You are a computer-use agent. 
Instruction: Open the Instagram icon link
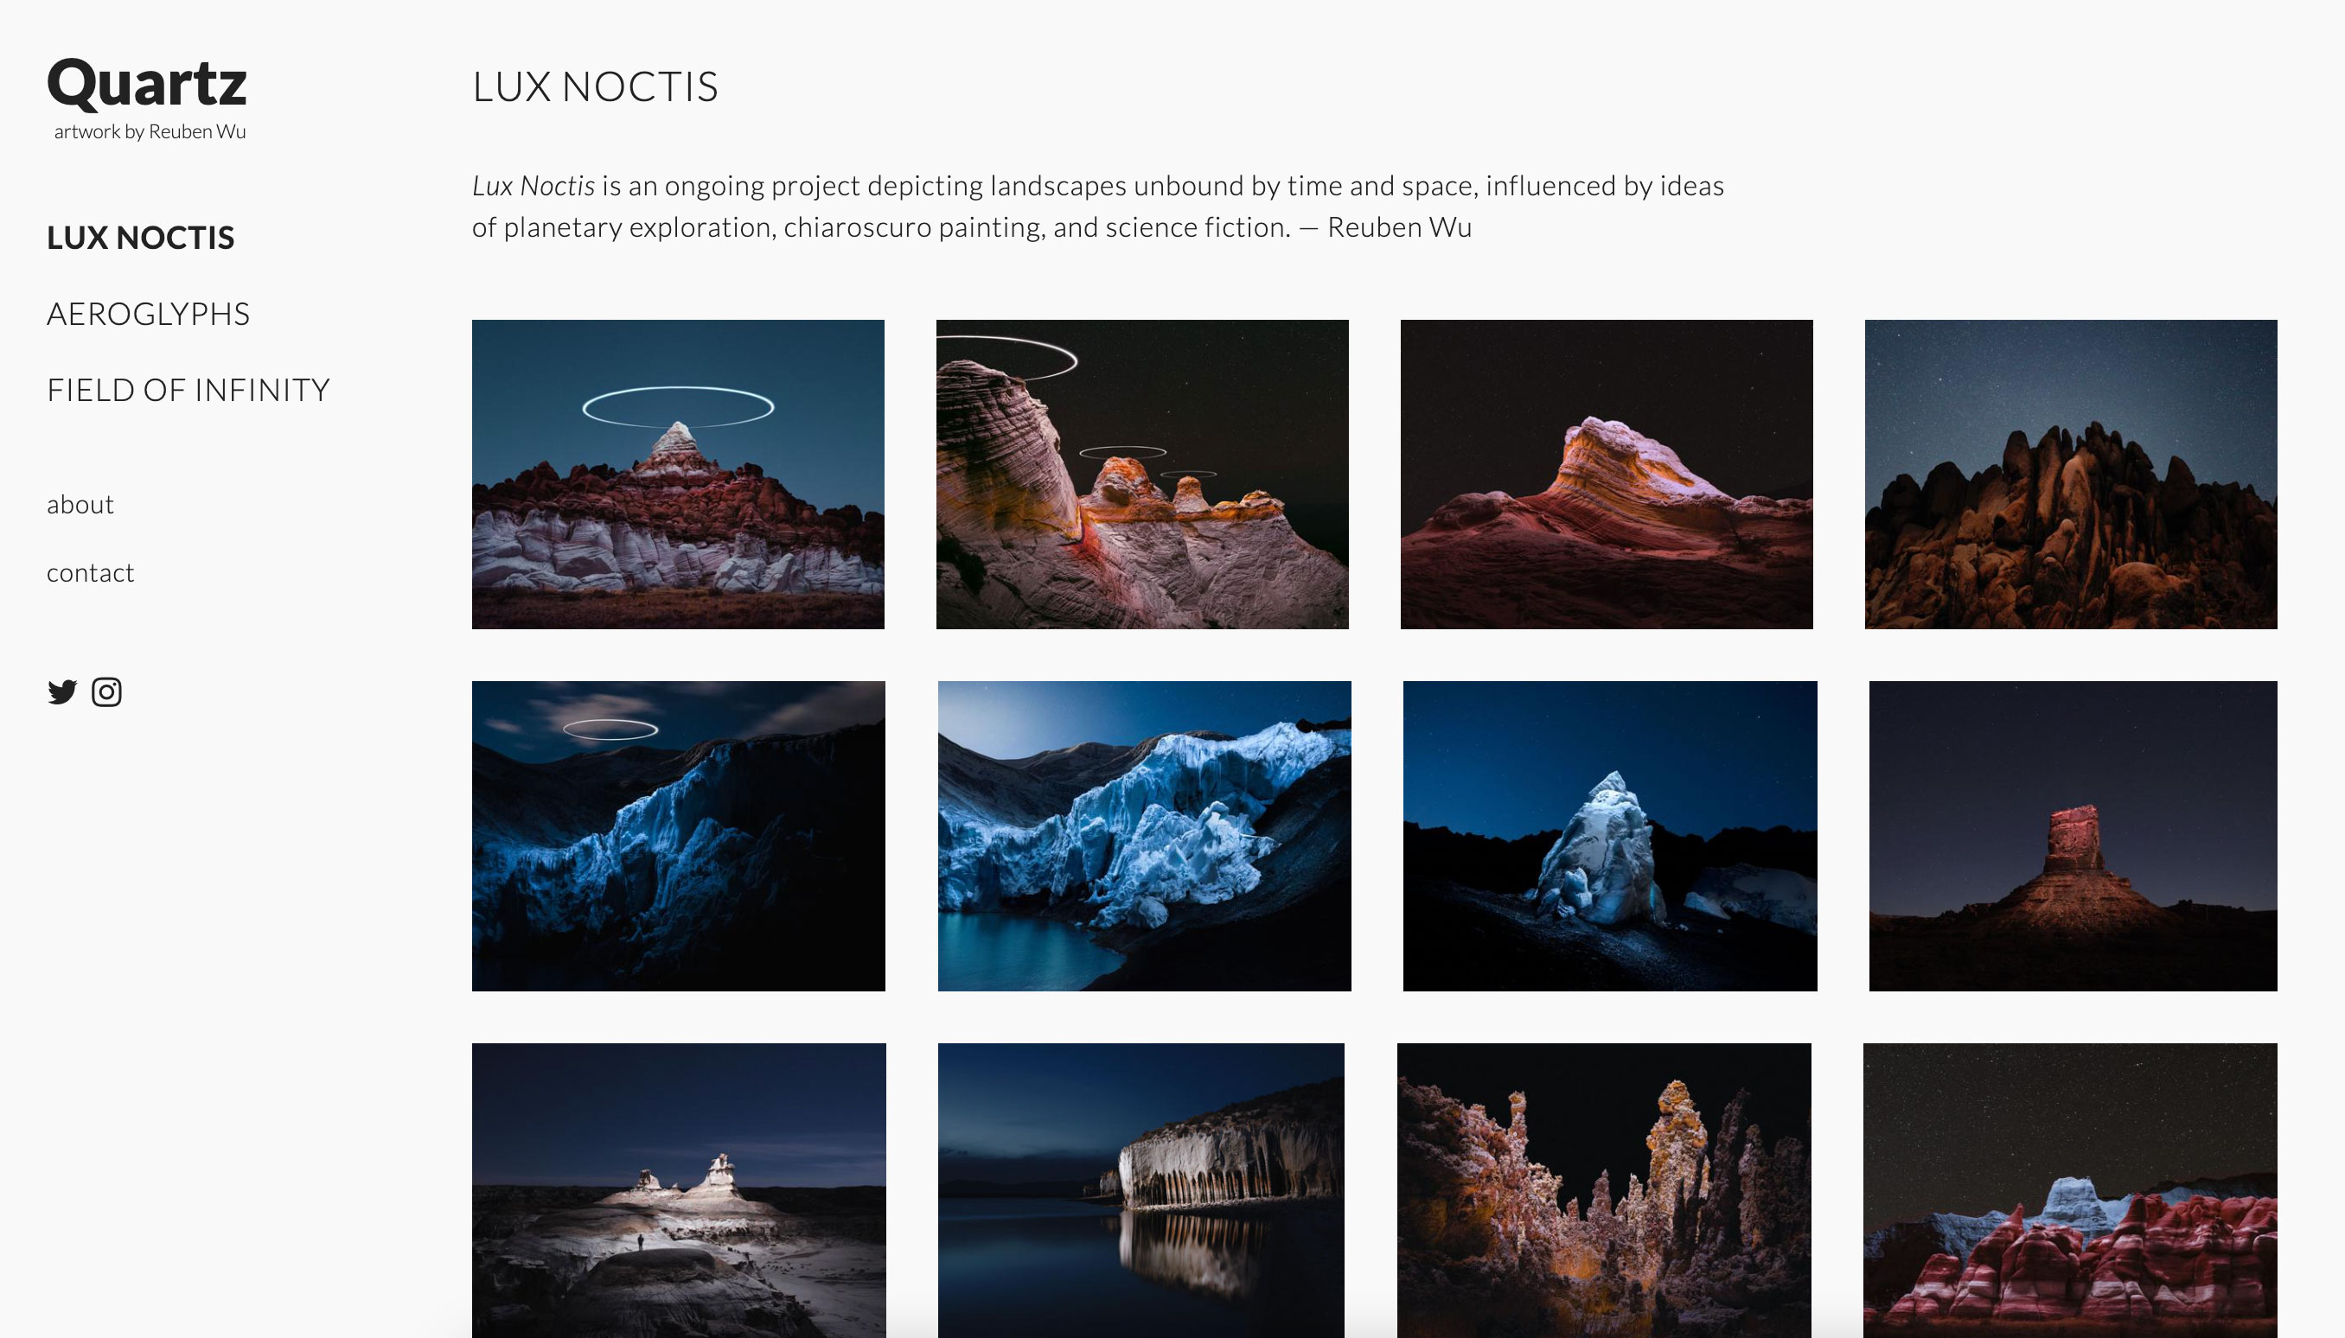click(106, 692)
